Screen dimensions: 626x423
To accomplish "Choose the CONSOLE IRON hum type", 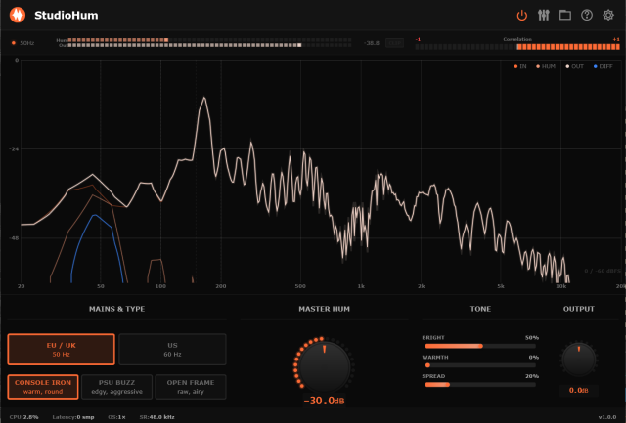I will 43,386.
